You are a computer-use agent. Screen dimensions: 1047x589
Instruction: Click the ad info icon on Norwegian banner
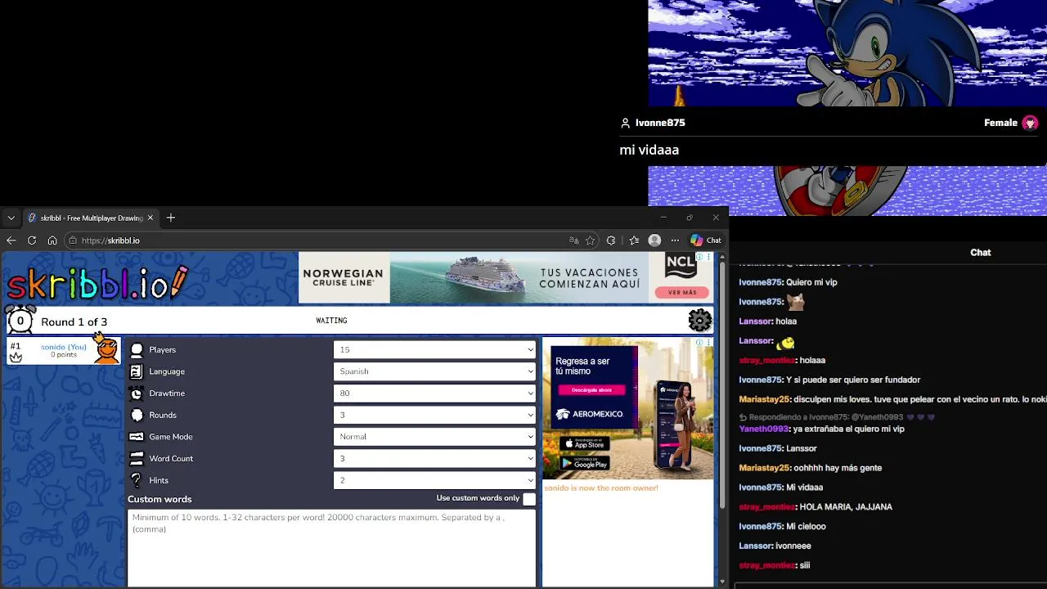pos(699,257)
